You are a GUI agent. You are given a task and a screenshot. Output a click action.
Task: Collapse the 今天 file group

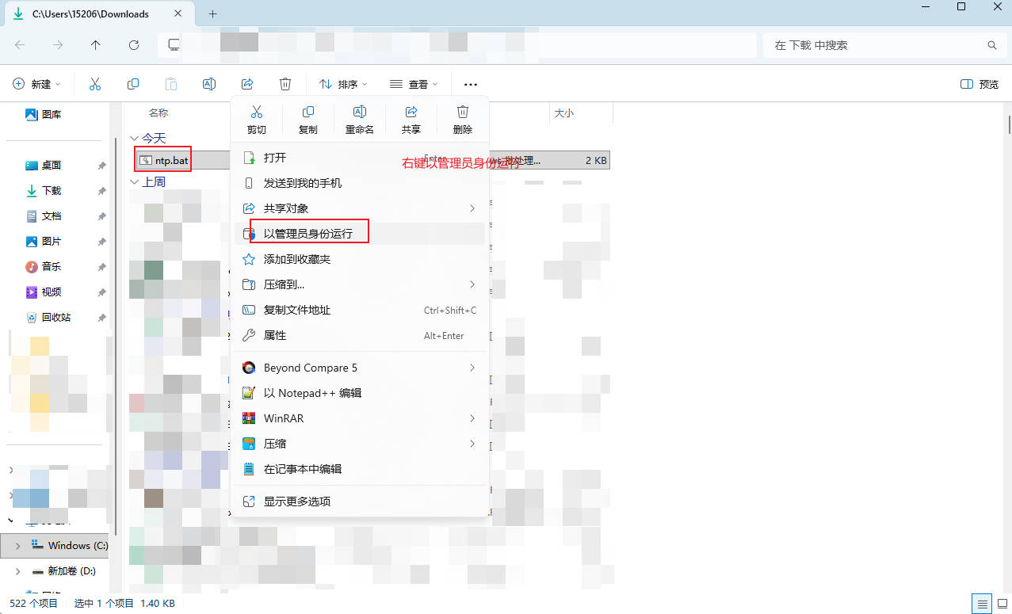(x=134, y=139)
